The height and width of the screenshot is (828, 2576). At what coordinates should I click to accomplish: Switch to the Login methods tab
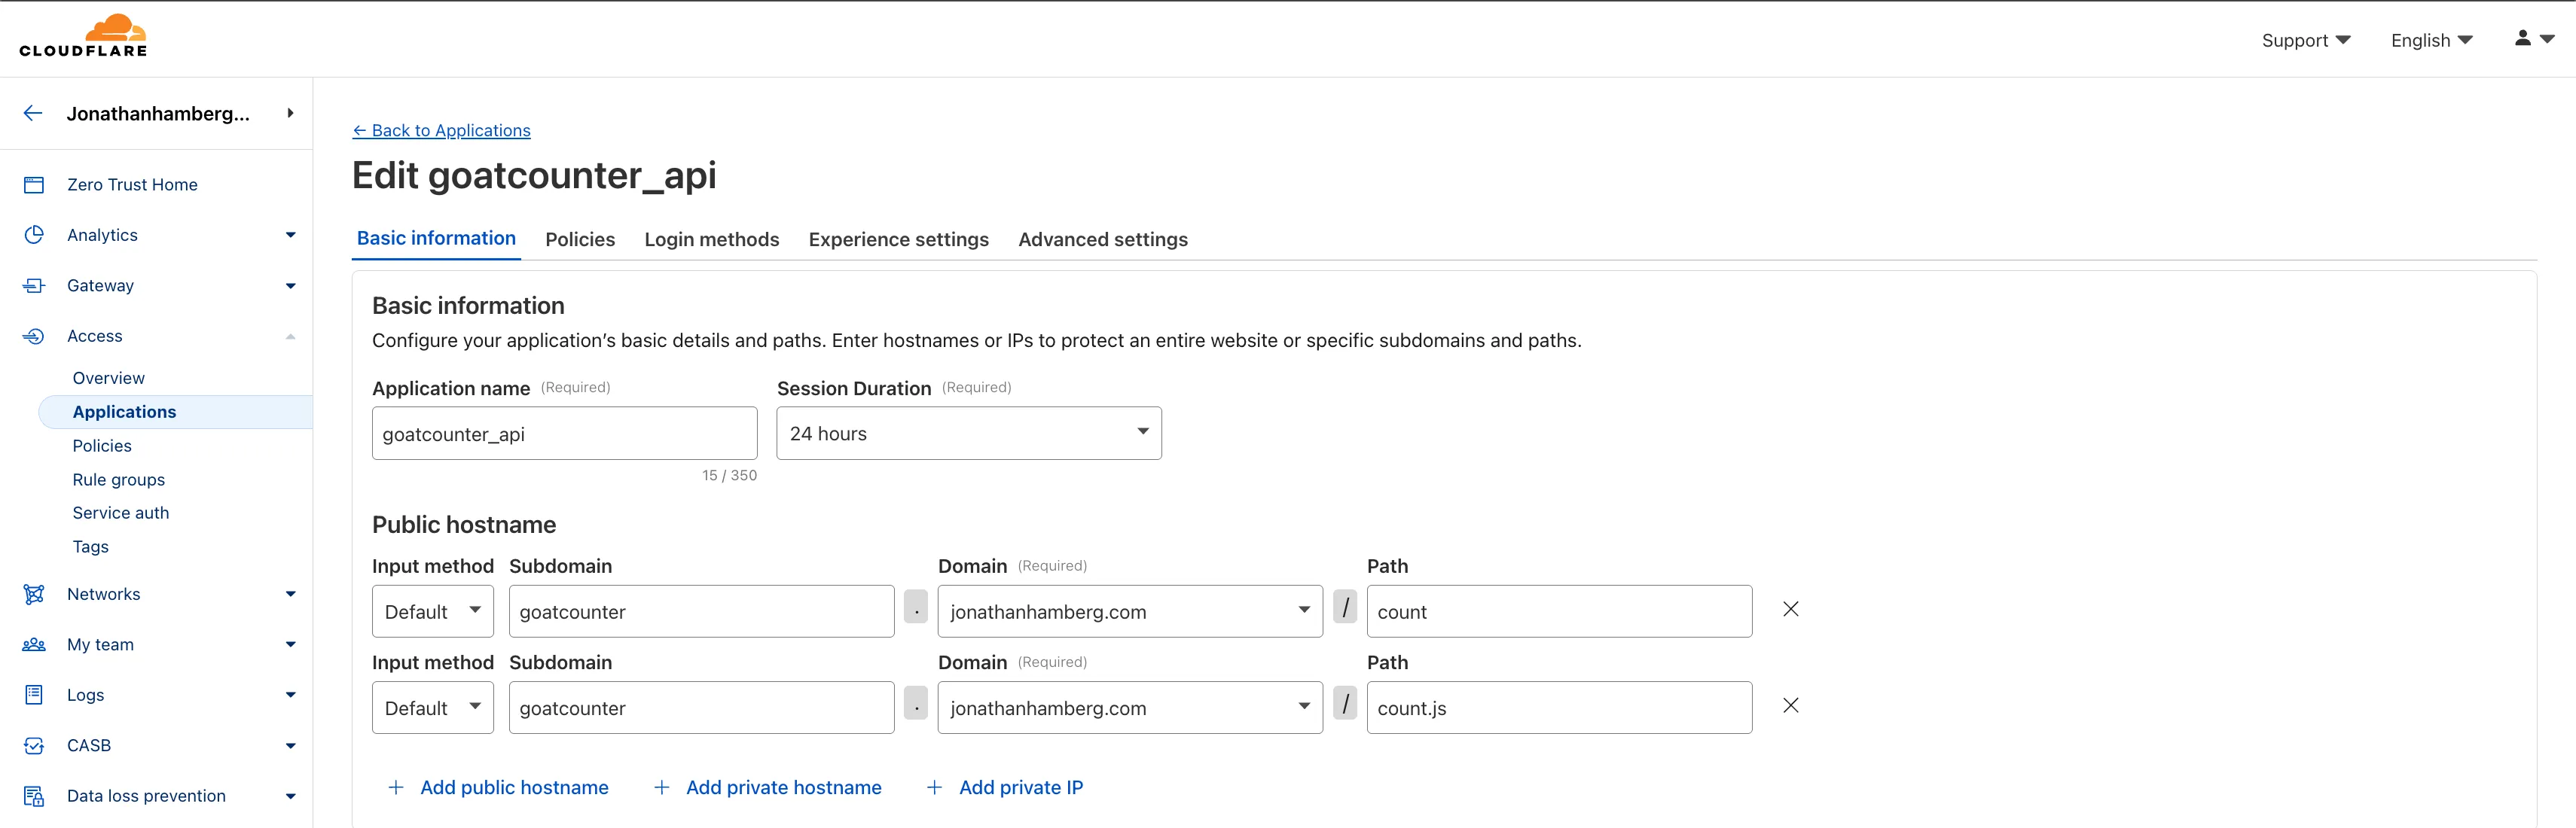[x=711, y=239]
